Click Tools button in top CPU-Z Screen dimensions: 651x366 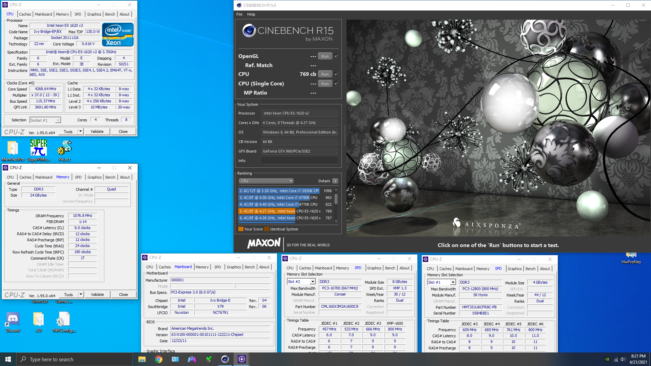pyautogui.click(x=68, y=131)
